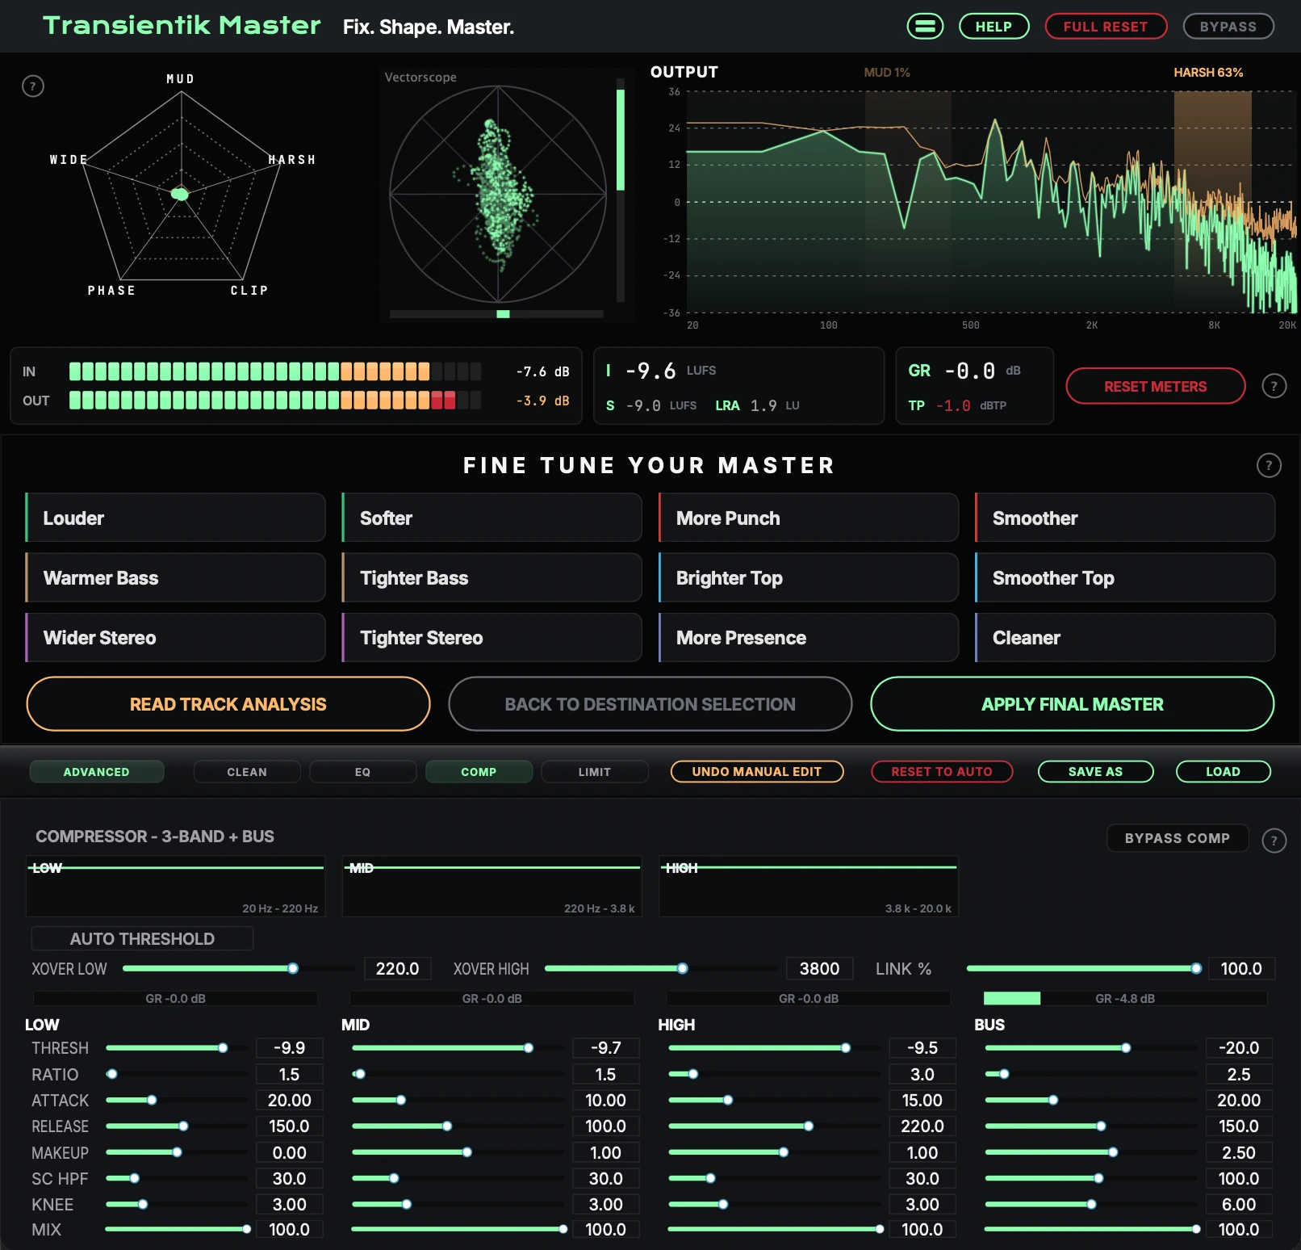Choose More Punch adjustment
The height and width of the screenshot is (1250, 1301).
coord(808,518)
